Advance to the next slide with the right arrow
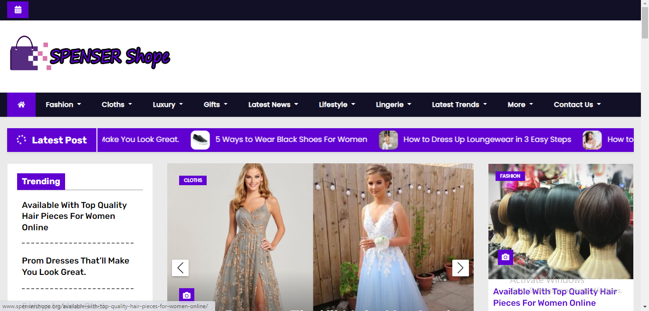Viewport: 649px width, 311px height. point(460,268)
